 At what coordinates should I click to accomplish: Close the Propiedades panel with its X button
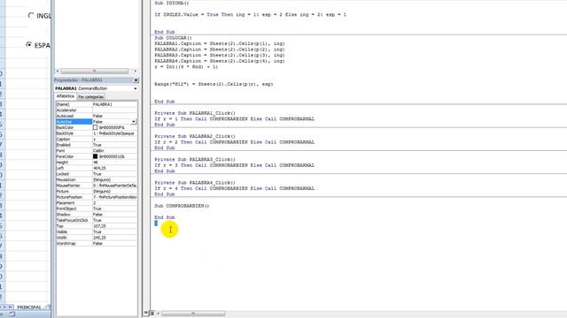click(136, 80)
